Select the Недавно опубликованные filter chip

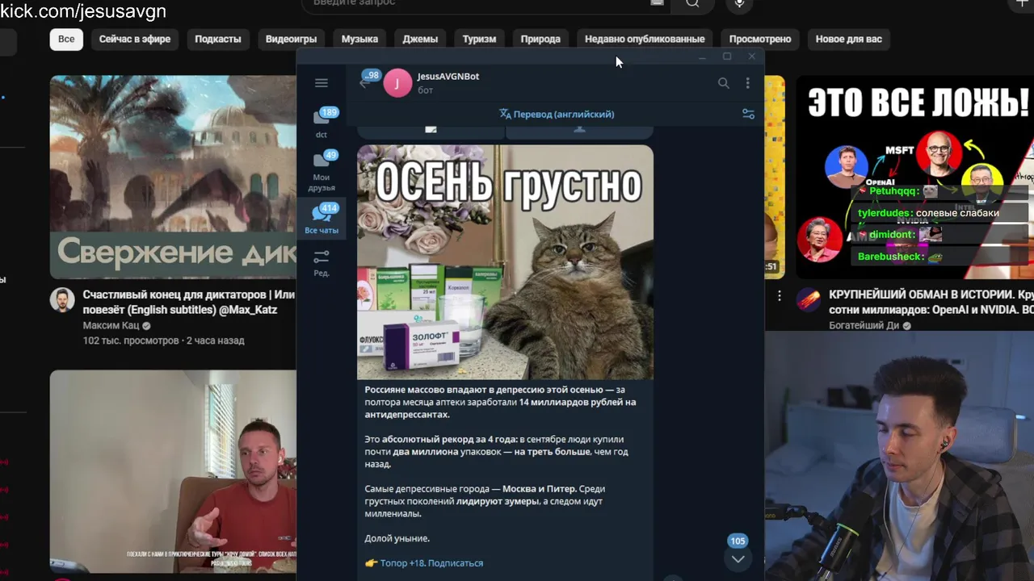645,39
